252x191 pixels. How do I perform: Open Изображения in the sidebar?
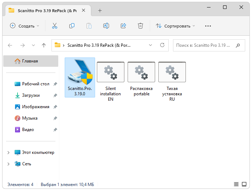32,107
